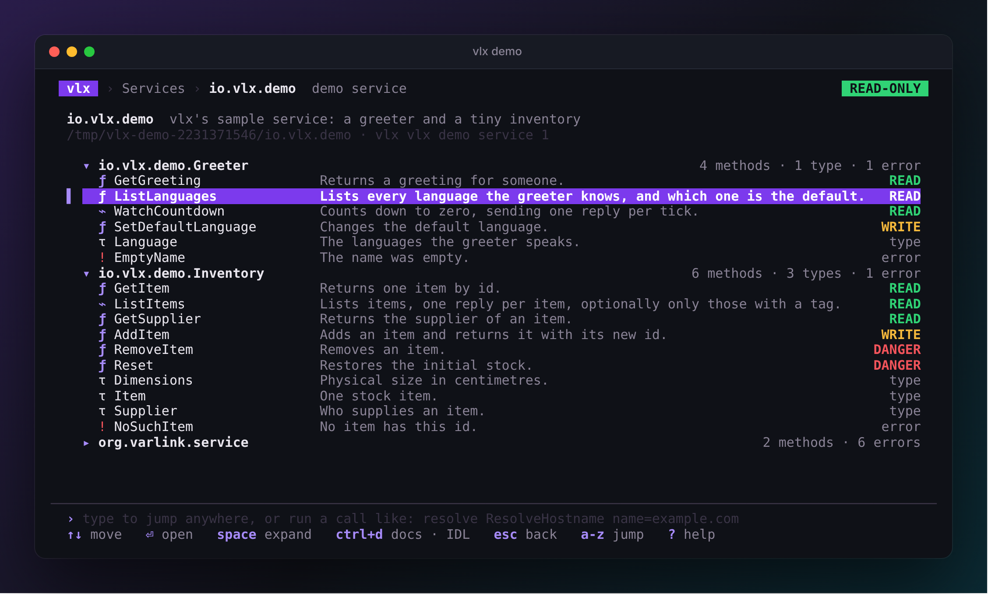Click the type icon beside Dimensions
This screenshot has height=594, width=988.
click(102, 381)
